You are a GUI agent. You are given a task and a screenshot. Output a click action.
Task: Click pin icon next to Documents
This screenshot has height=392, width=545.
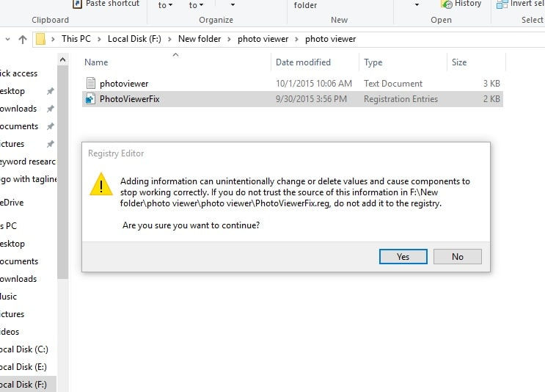coord(51,126)
